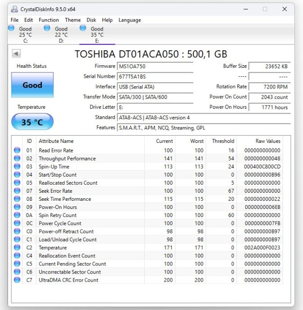Viewport: 303px width, 310px height.
Task: Open the Edit menu
Action: pyautogui.click(x=28, y=20)
